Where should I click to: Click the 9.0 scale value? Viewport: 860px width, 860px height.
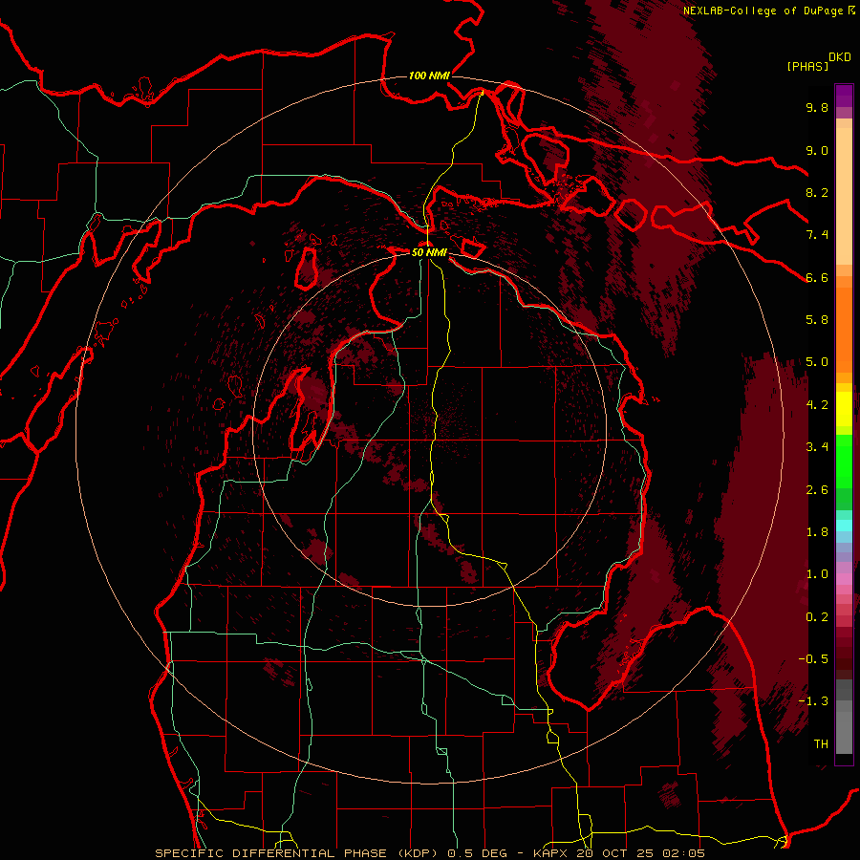point(817,150)
